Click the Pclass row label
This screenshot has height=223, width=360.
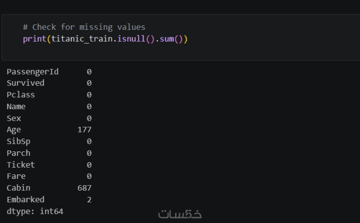click(21, 95)
